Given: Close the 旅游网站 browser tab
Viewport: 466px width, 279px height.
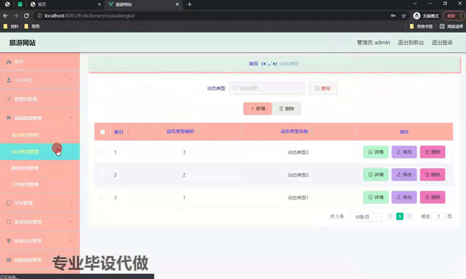Looking at the screenshot, I should coord(177,5).
